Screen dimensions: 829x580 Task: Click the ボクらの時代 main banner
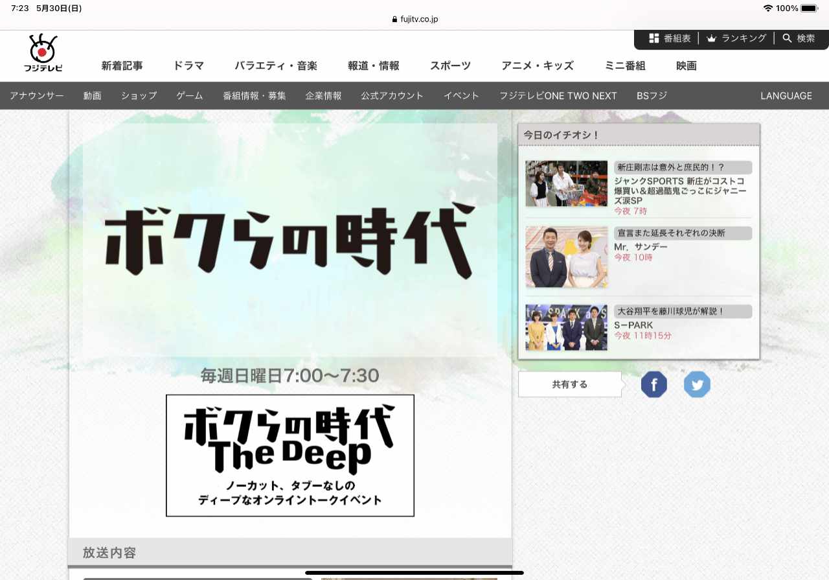point(290,240)
